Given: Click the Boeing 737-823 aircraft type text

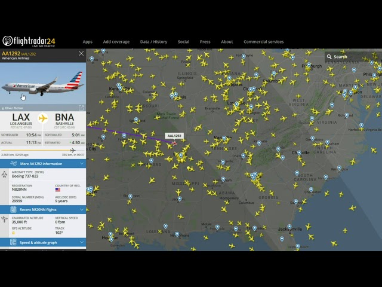Looking at the screenshot, I should point(25,176).
